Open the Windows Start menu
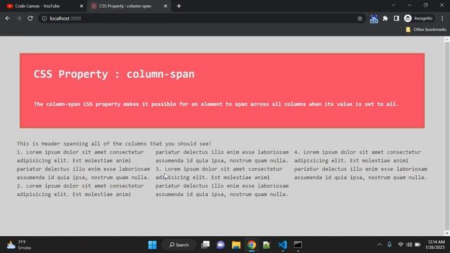 (153, 245)
